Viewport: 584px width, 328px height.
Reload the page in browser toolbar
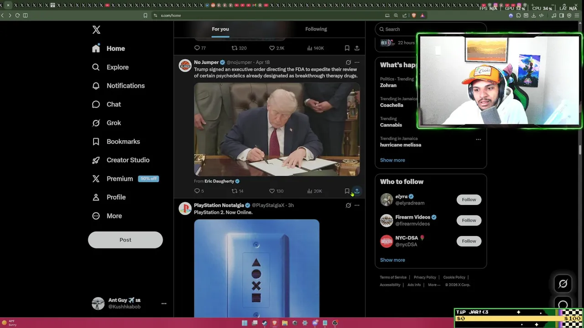[x=17, y=15]
